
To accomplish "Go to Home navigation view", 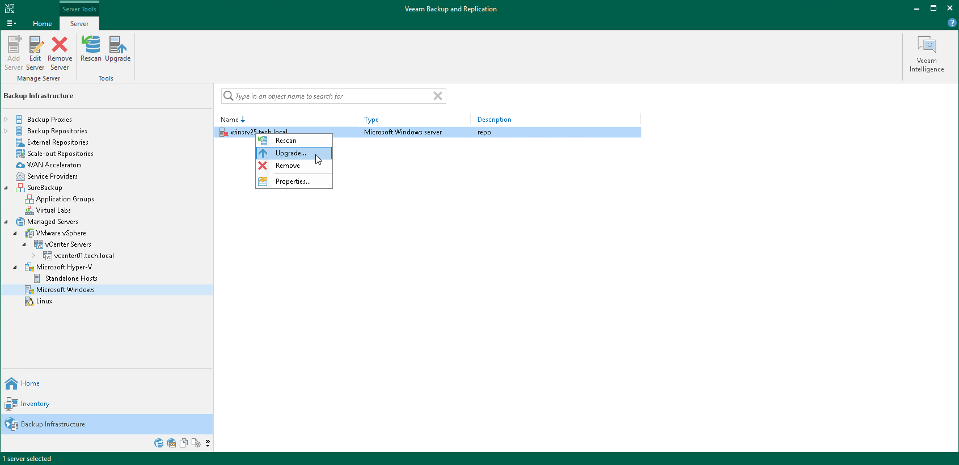I will (107, 383).
